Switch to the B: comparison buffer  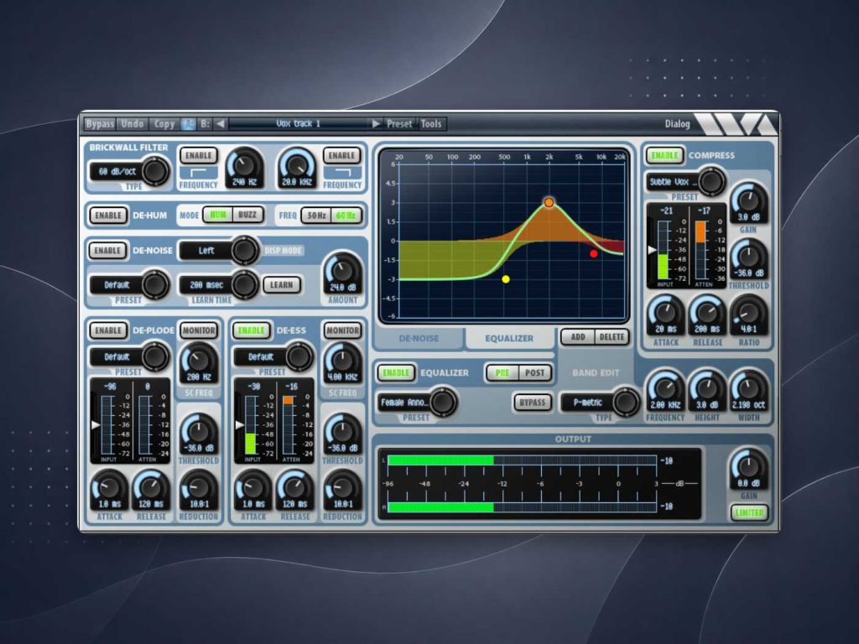205,124
